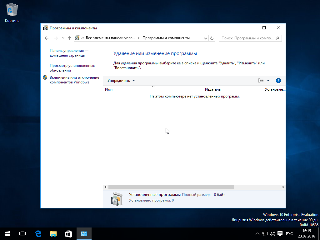Change keyboard language via РУС indicator
The width and height of the screenshot is (320, 240).
(x=289, y=233)
